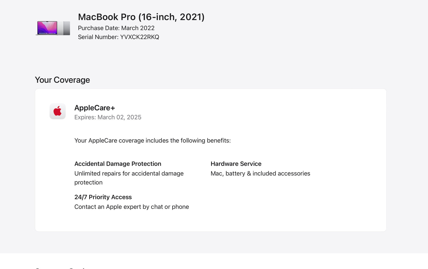Click the Accidental Damage Protection heading
The height and width of the screenshot is (269, 428).
click(x=118, y=164)
